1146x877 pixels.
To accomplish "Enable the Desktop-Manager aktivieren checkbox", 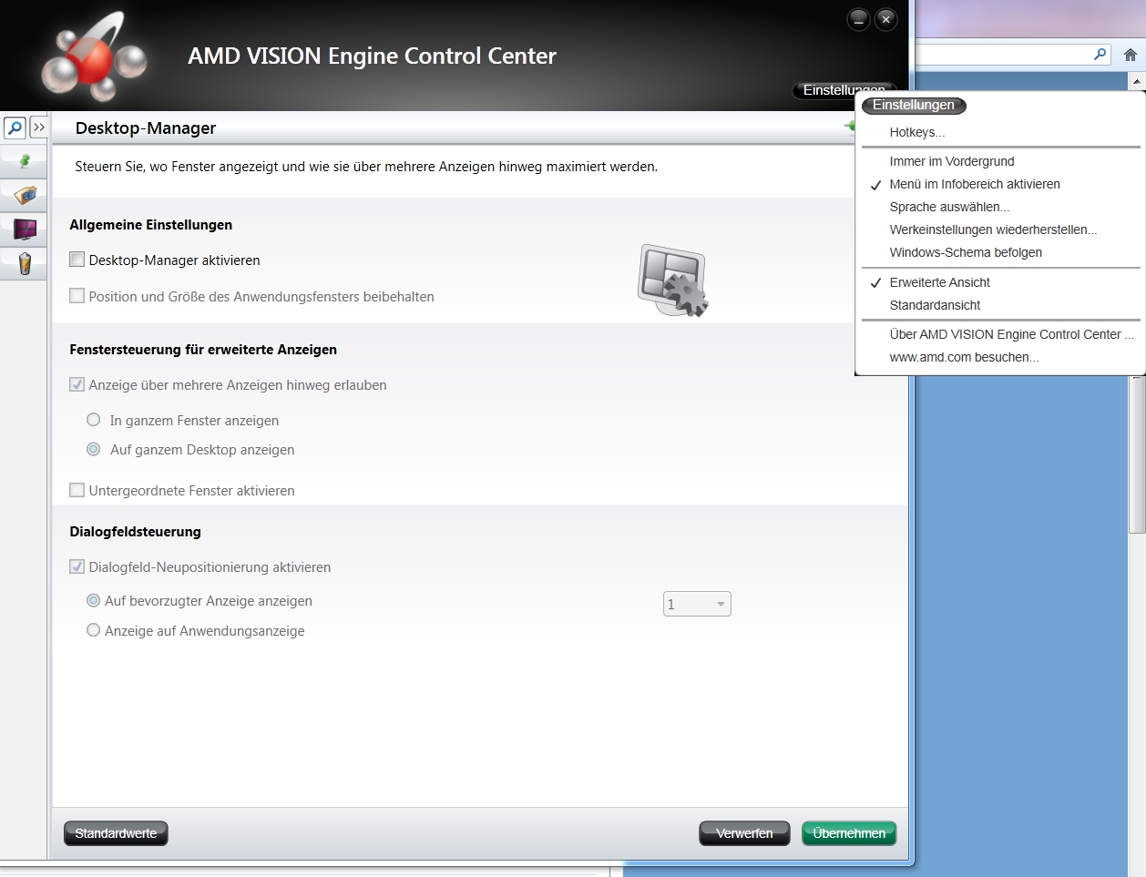I will coord(77,260).
